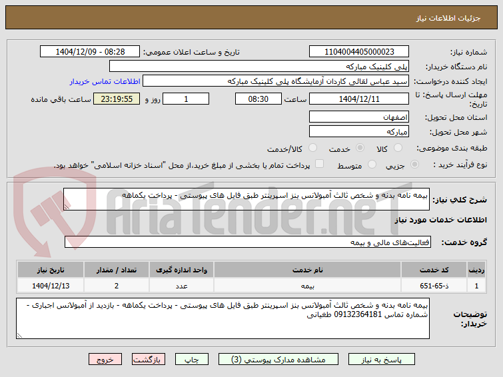
Task: Click the شهر محل تحویل field مبارکه
Action: tap(359, 131)
